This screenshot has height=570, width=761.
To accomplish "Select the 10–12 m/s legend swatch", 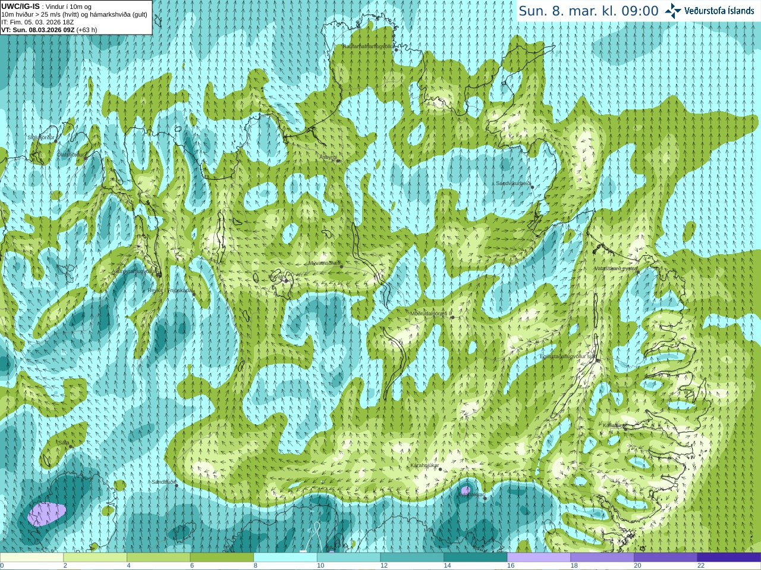I will pyautogui.click(x=348, y=558).
